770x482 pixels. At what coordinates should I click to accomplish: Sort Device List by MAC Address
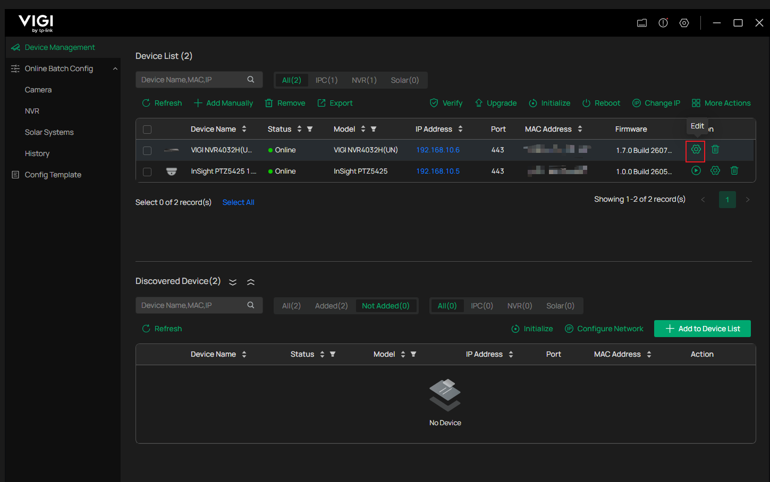580,129
